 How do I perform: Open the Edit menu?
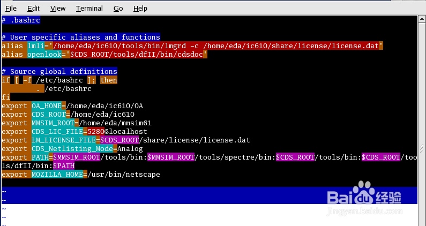coord(33,9)
